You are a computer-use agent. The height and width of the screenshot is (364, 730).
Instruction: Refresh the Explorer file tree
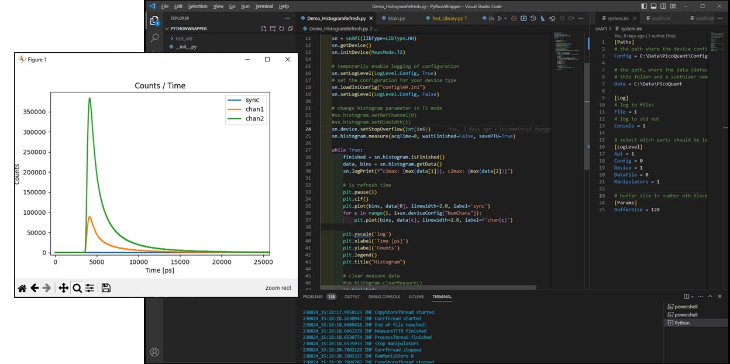[281, 28]
